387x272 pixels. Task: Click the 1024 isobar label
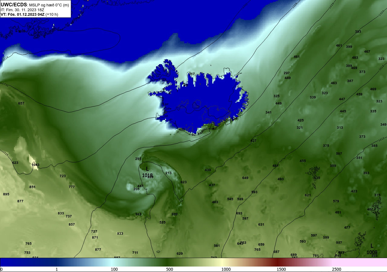332,5
